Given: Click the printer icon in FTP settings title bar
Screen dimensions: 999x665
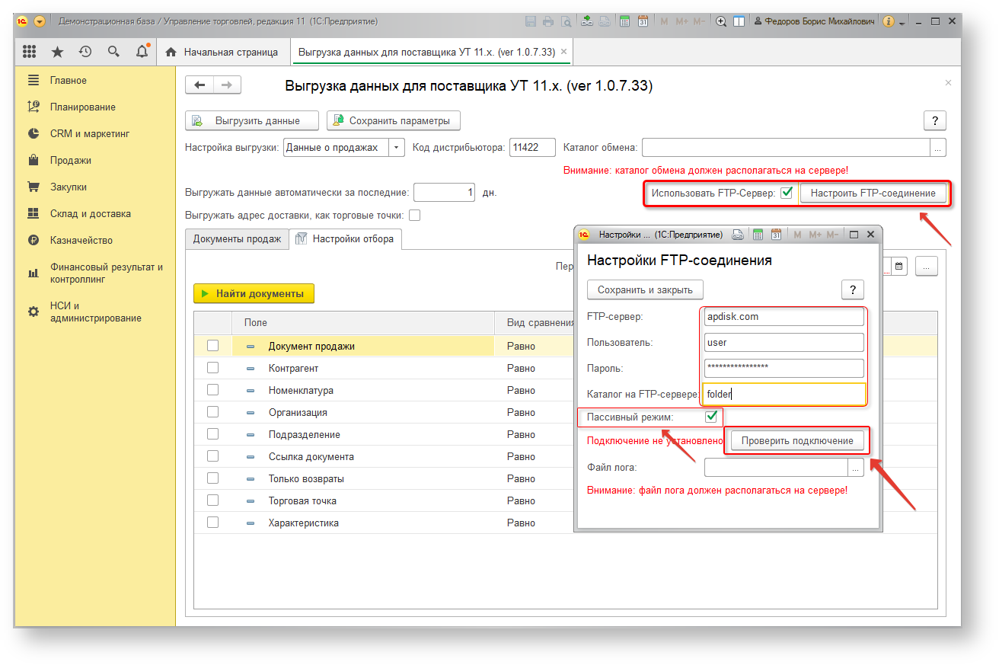Looking at the screenshot, I should point(738,235).
